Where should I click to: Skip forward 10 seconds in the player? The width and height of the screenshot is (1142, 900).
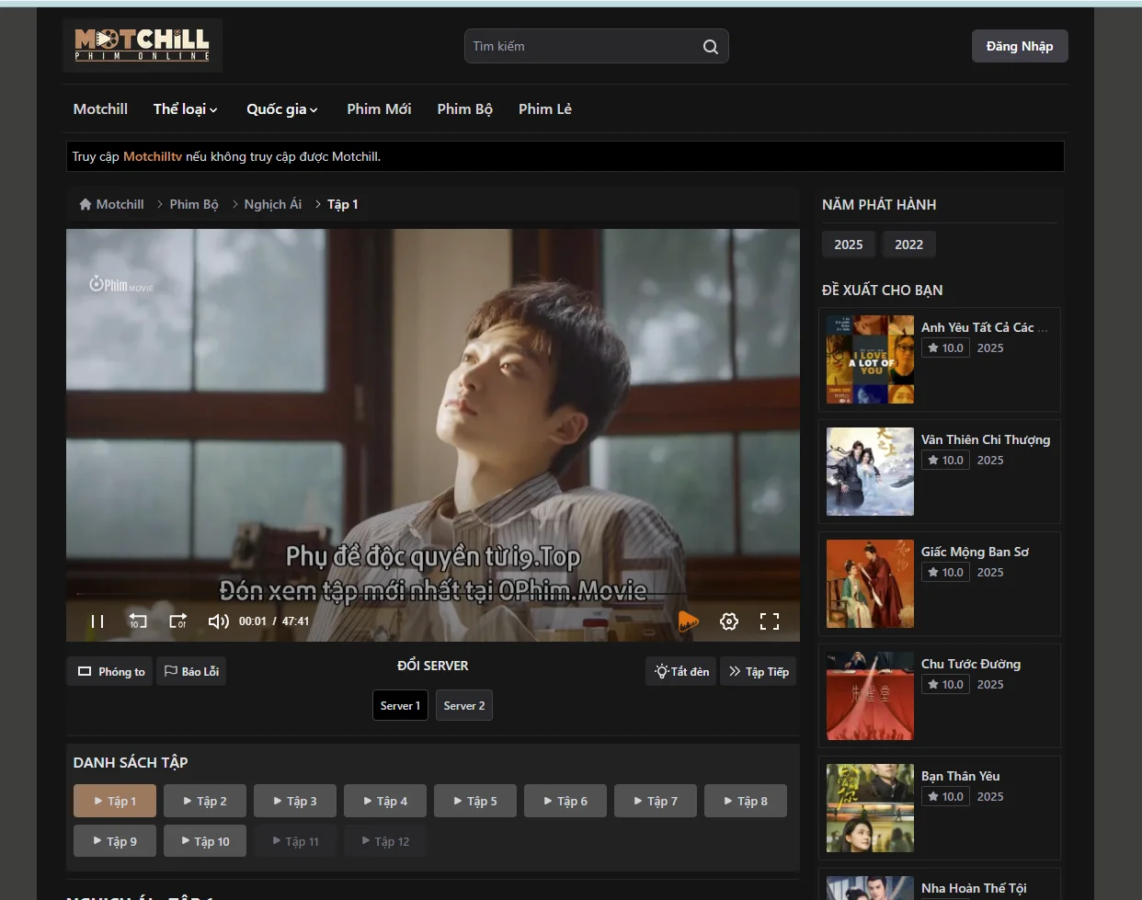(177, 621)
